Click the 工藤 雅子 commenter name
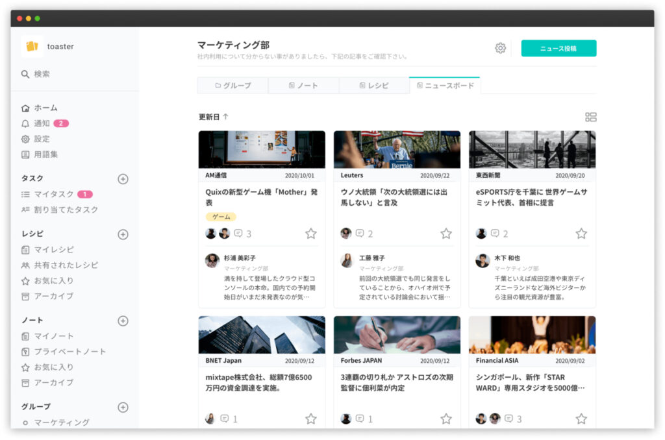The image size is (665, 440). click(372, 258)
